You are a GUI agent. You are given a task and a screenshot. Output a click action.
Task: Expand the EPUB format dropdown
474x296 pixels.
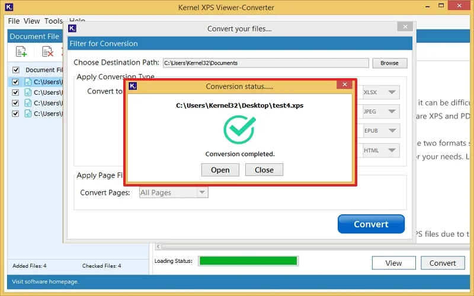(392, 131)
